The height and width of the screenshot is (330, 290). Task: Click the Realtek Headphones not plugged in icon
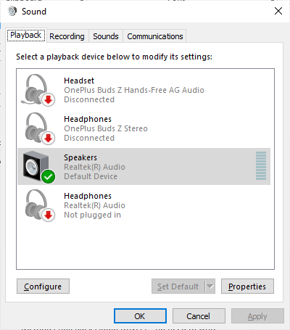(40, 205)
